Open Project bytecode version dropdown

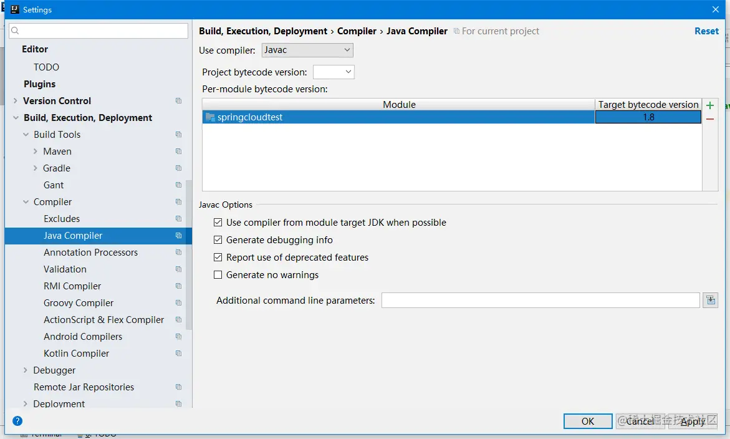[x=334, y=72]
